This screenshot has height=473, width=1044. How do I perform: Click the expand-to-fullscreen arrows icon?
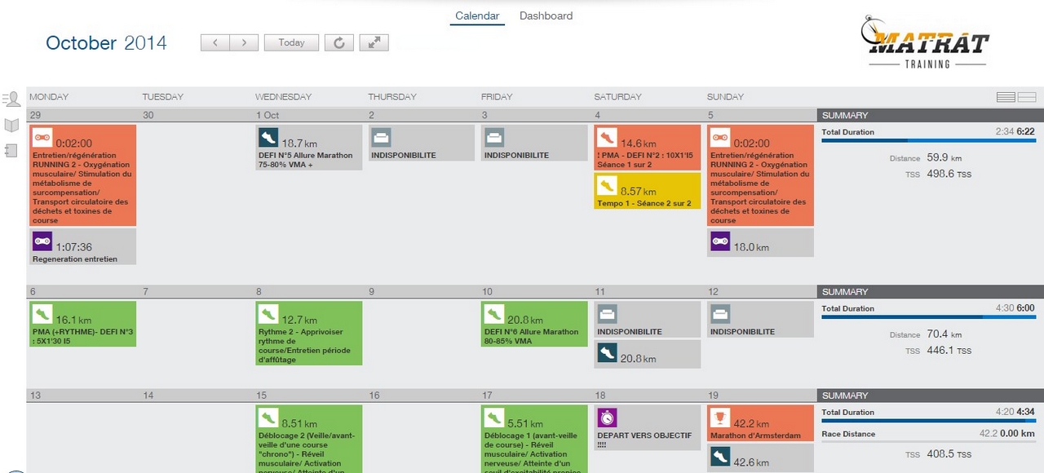374,42
